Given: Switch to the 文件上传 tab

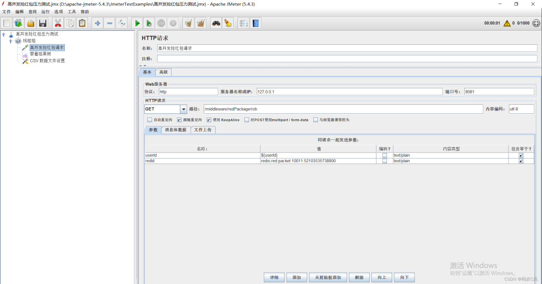Looking at the screenshot, I should coord(203,130).
